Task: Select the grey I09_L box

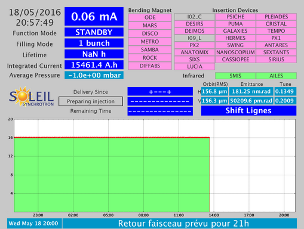Action: (x=195, y=38)
